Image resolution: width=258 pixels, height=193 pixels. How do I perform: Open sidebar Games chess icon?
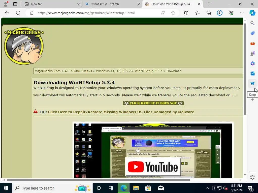(252, 54)
